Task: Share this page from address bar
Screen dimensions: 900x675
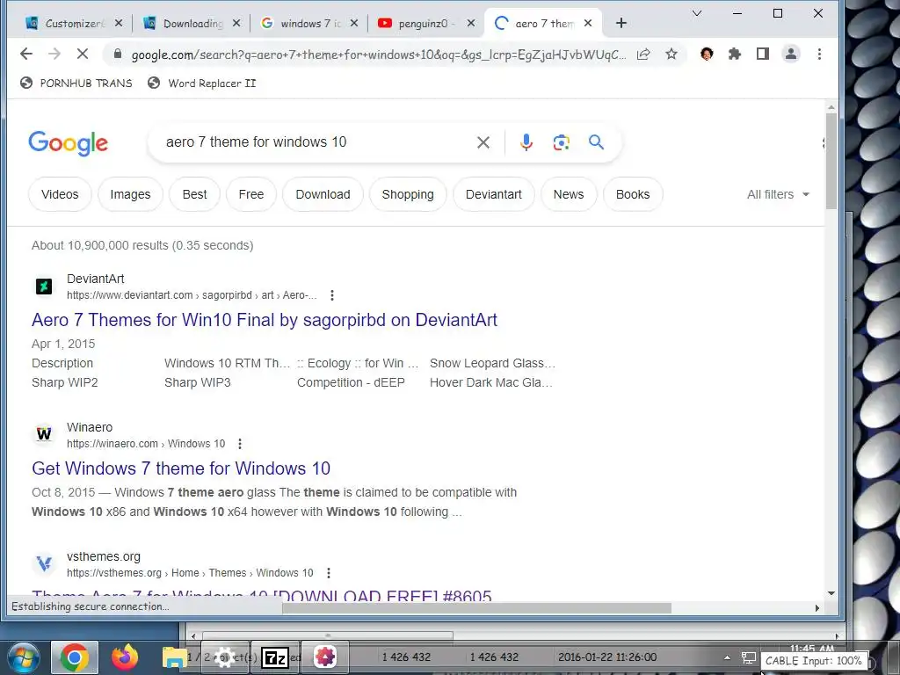Action: point(643,54)
